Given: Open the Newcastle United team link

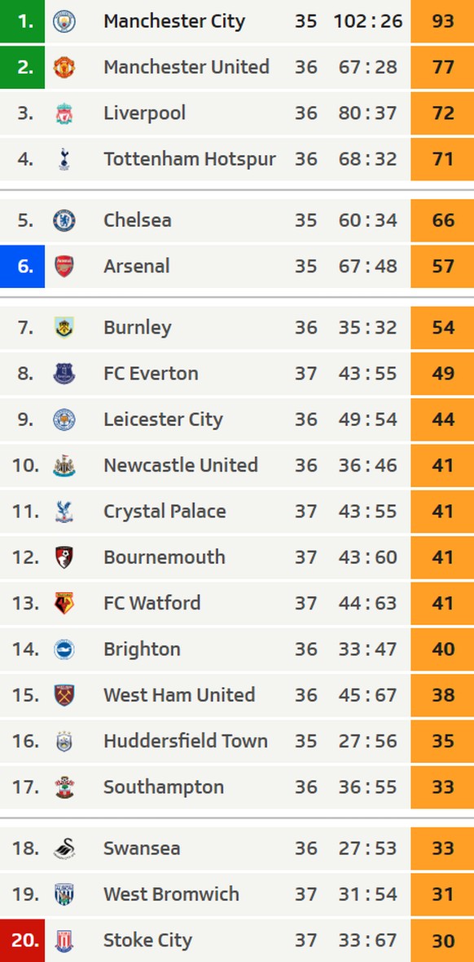Looking at the screenshot, I should 181,465.
